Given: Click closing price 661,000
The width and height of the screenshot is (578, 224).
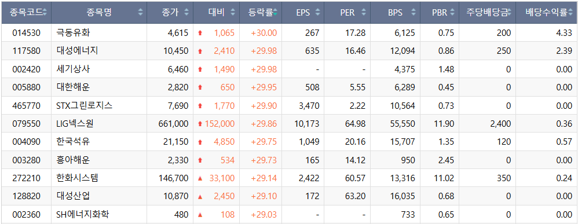Looking at the screenshot, I should coord(173,124).
